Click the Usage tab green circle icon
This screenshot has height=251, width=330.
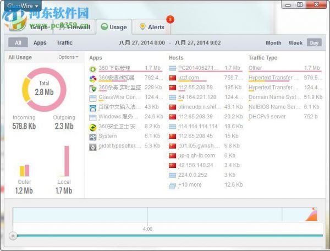(x=104, y=27)
